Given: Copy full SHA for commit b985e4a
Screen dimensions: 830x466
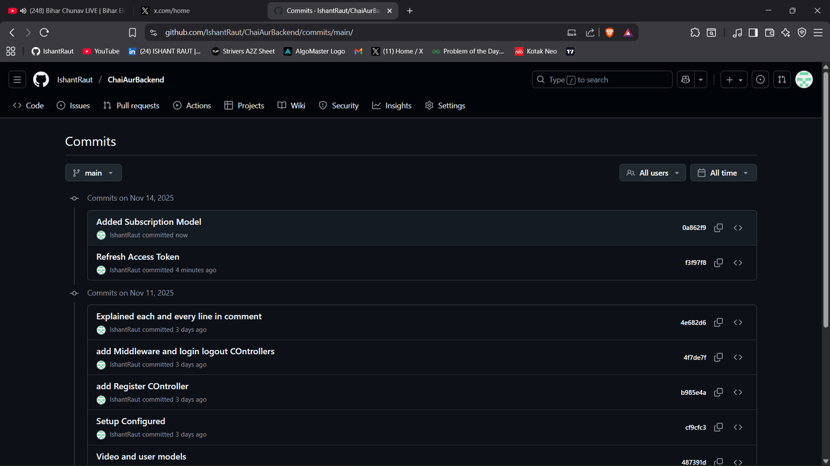Looking at the screenshot, I should pyautogui.click(x=719, y=392).
